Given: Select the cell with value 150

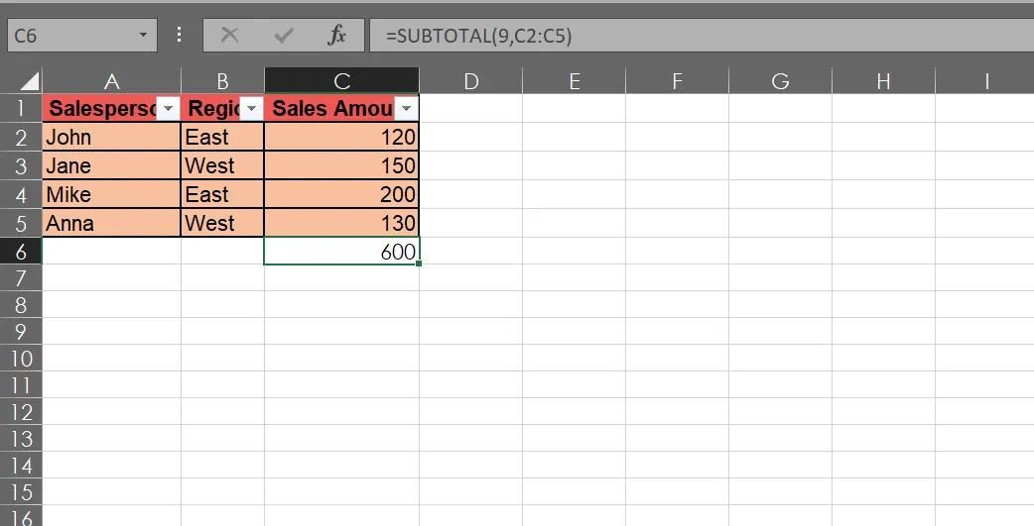Looking at the screenshot, I should [x=341, y=165].
